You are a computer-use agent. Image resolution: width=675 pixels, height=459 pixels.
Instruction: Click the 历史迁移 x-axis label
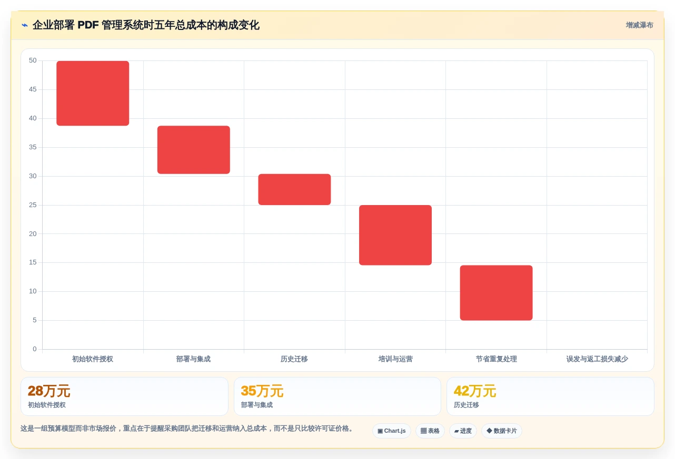294,359
